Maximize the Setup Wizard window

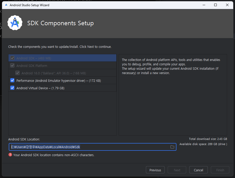(215, 5)
